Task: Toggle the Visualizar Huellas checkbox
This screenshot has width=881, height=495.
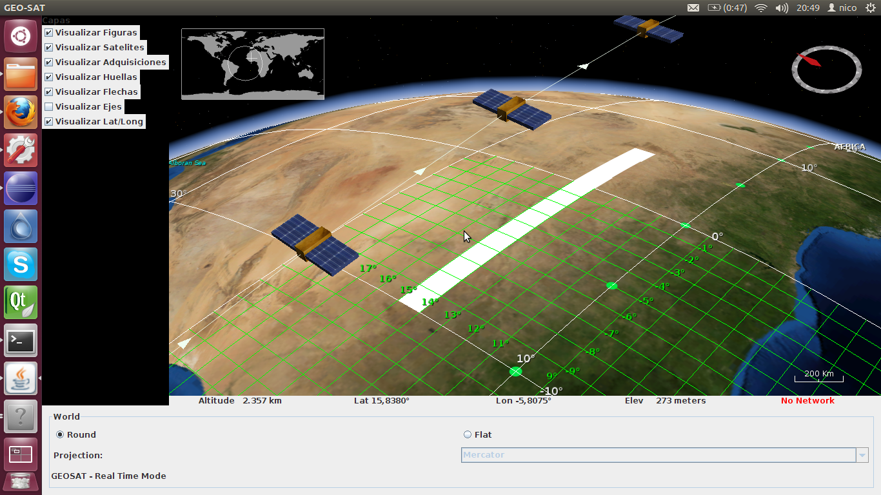Action: [48, 77]
